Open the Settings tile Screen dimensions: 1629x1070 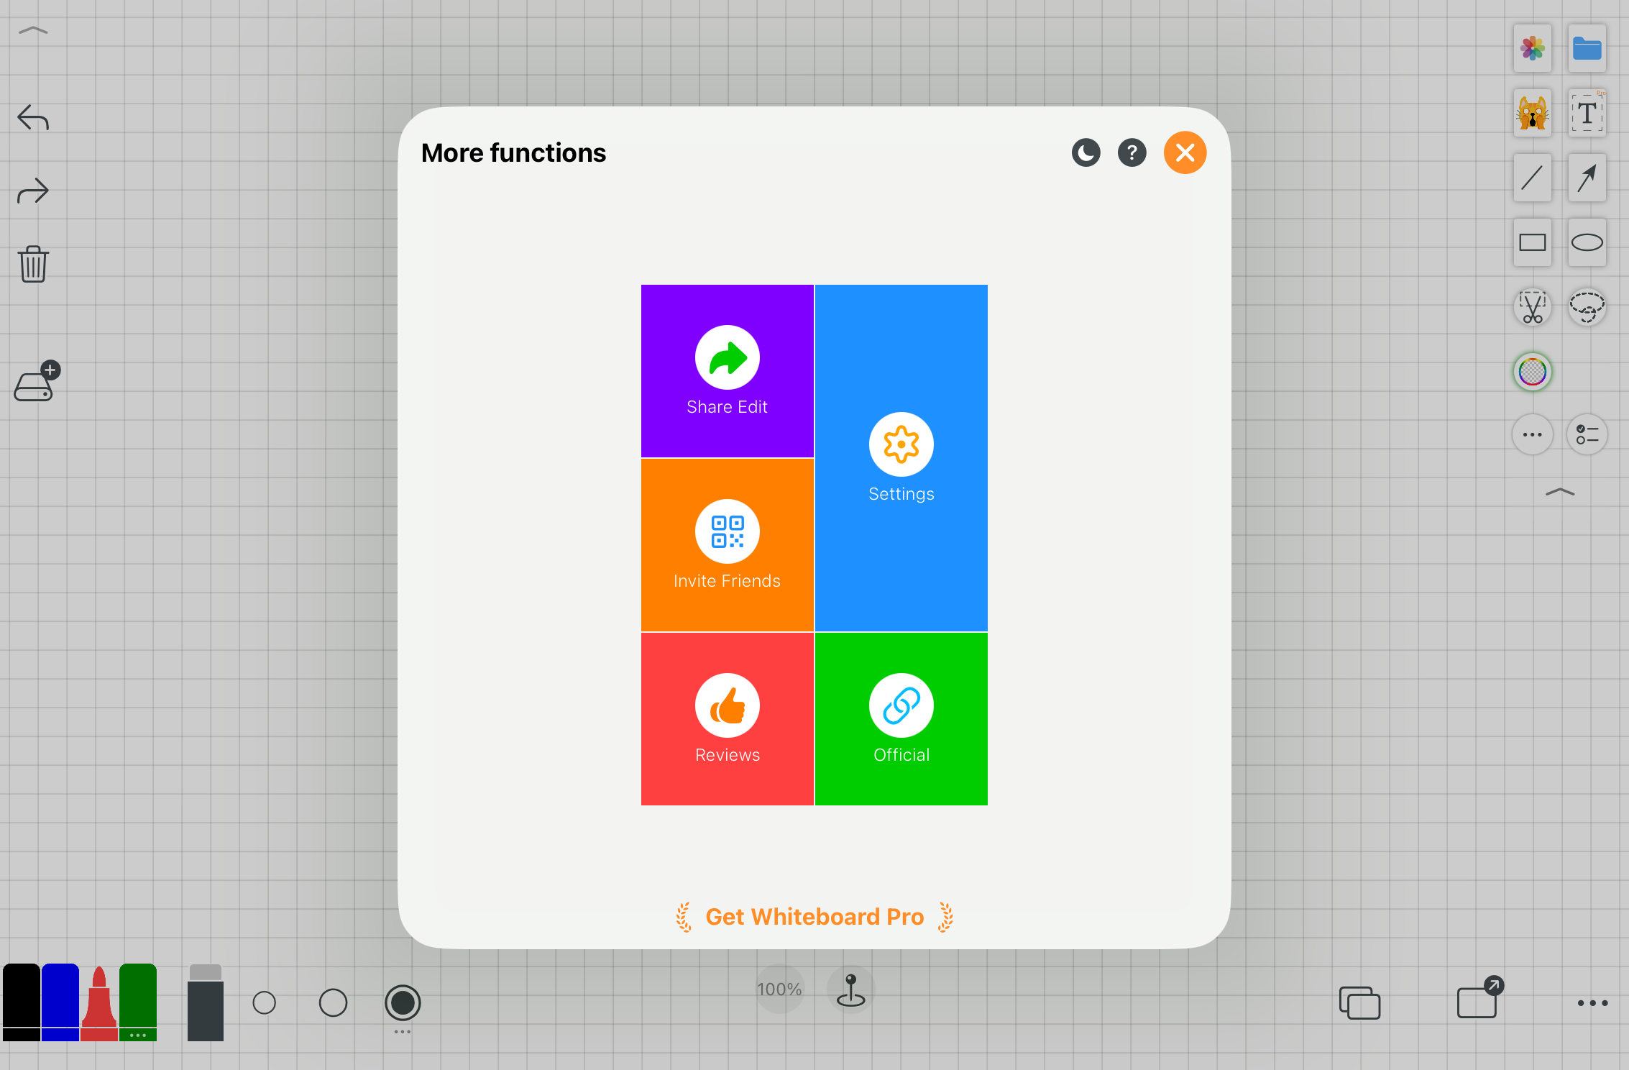tap(901, 458)
